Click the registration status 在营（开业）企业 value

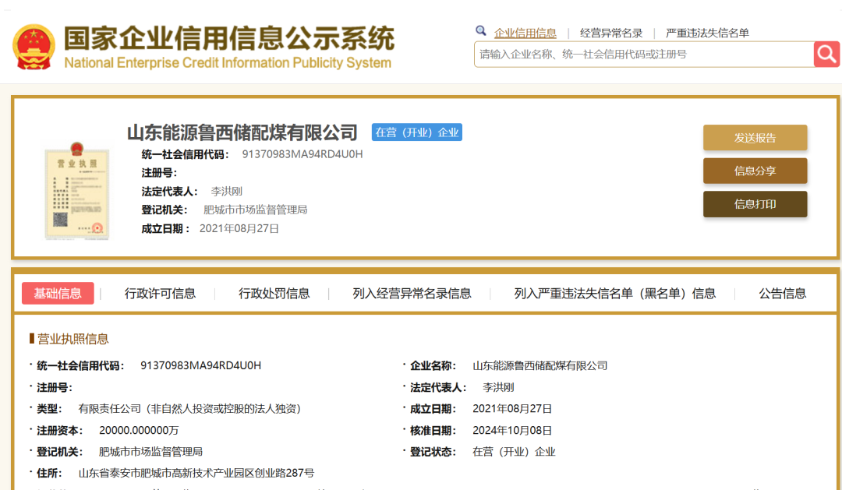[514, 452]
